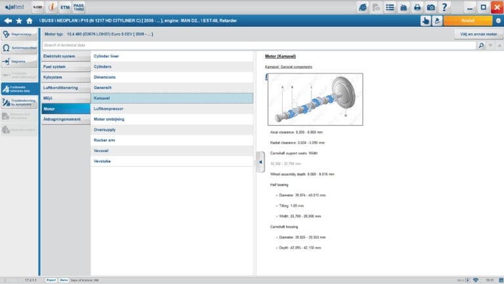
Task: Select Åtdragningsmoment category
Action: point(64,119)
